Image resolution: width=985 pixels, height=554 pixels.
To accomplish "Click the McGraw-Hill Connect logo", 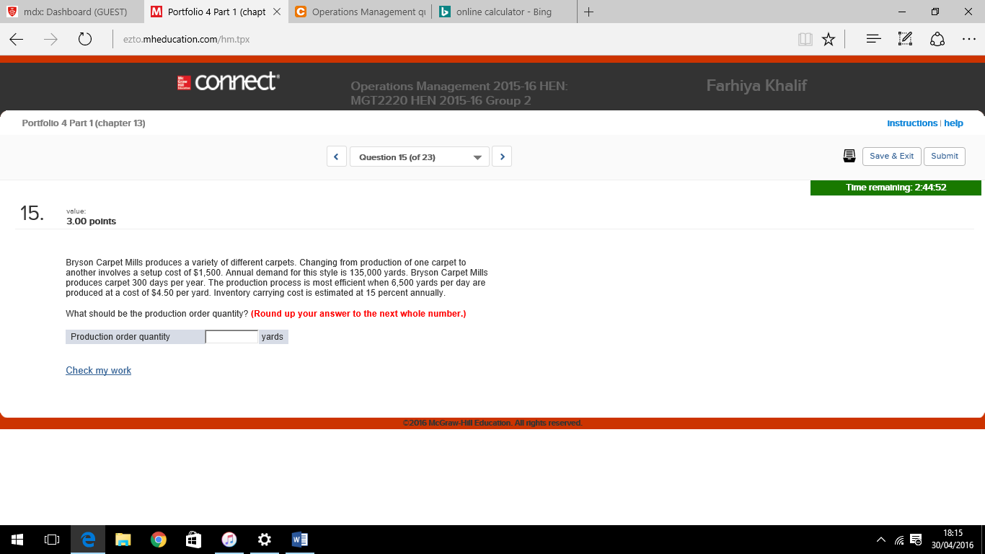I will pyautogui.click(x=228, y=81).
